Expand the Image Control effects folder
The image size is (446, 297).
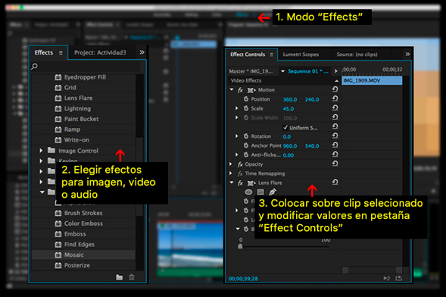click(41, 151)
